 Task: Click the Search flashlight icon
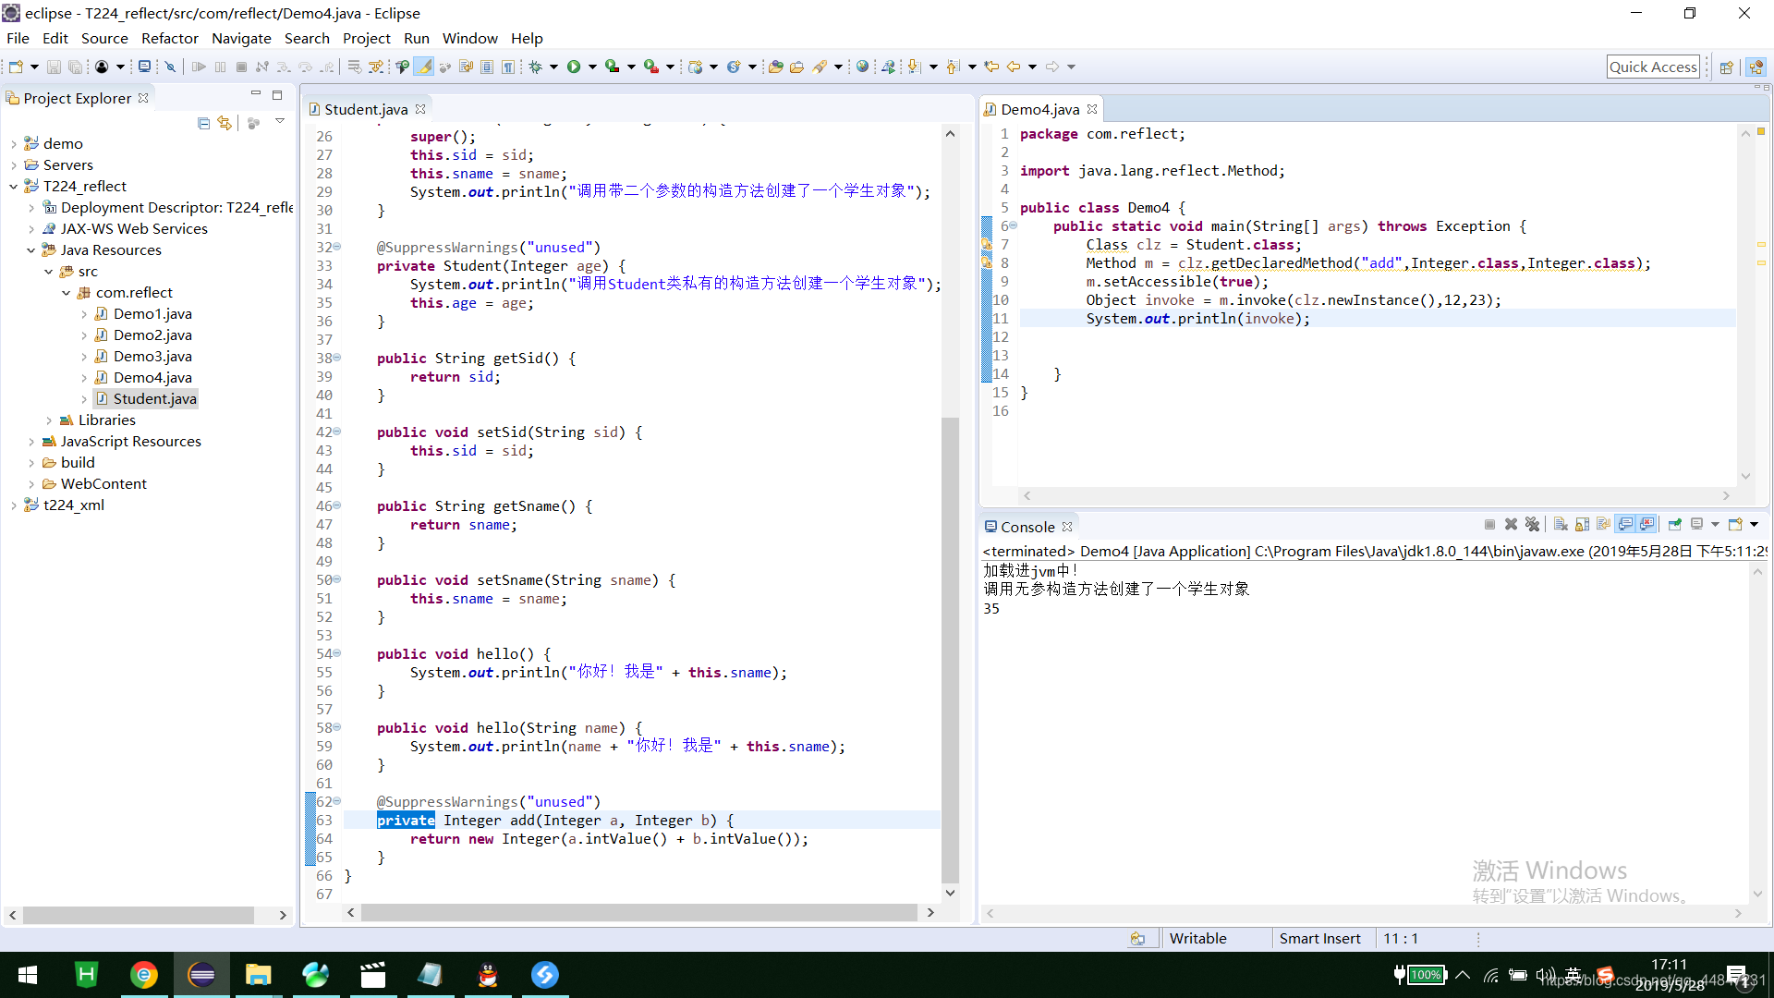pos(820,67)
